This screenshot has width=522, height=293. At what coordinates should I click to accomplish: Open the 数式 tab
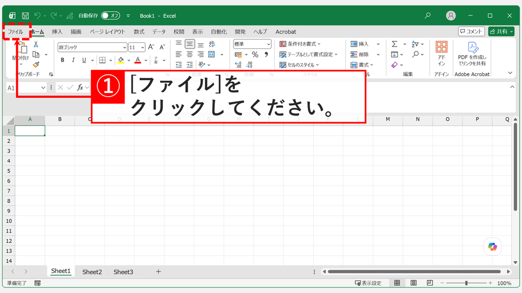(x=139, y=32)
